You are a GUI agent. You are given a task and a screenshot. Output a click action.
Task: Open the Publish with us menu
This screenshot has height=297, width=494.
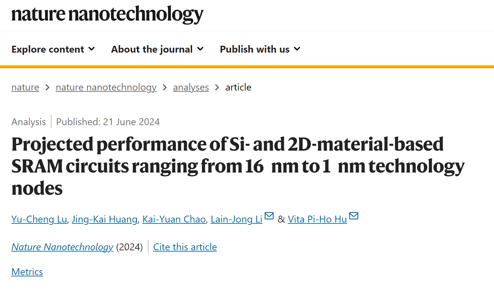(260, 49)
